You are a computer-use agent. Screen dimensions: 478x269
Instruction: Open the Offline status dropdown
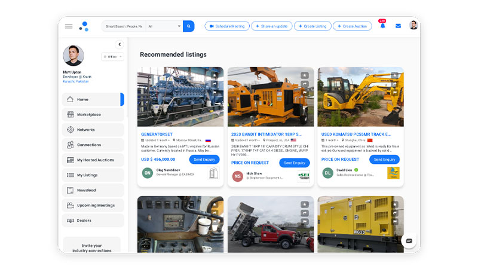[112, 57]
